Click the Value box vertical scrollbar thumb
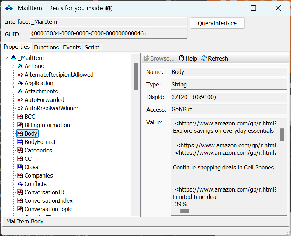291x236 pixels. pyautogui.click(x=282, y=134)
